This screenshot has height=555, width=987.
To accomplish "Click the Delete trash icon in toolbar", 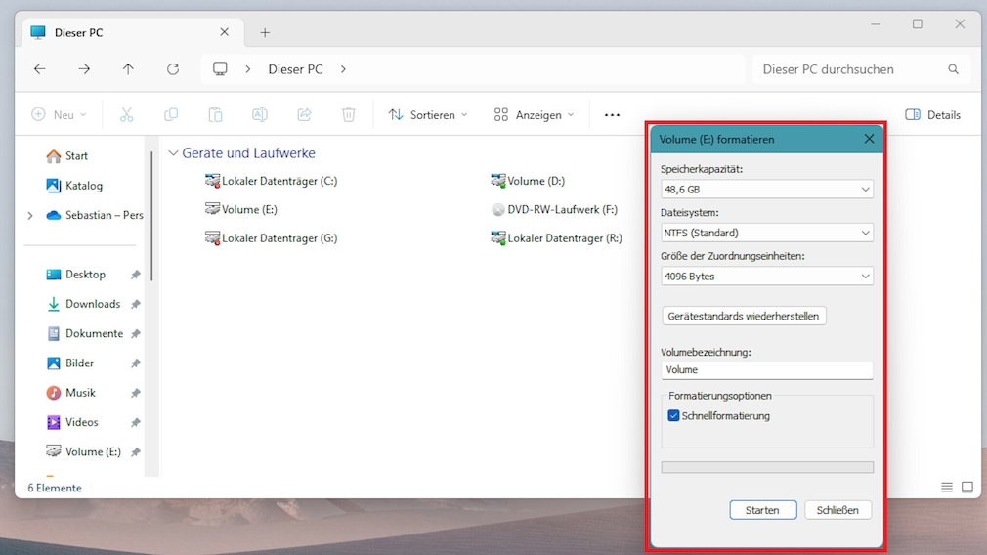I will pyautogui.click(x=349, y=115).
